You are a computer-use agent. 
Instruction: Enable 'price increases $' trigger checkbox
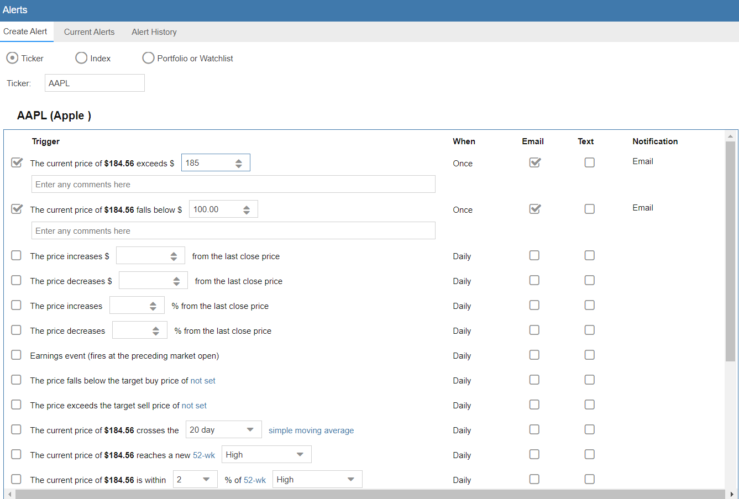17,255
